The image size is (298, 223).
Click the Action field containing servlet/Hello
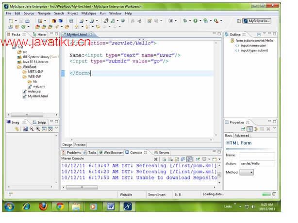[257, 163]
